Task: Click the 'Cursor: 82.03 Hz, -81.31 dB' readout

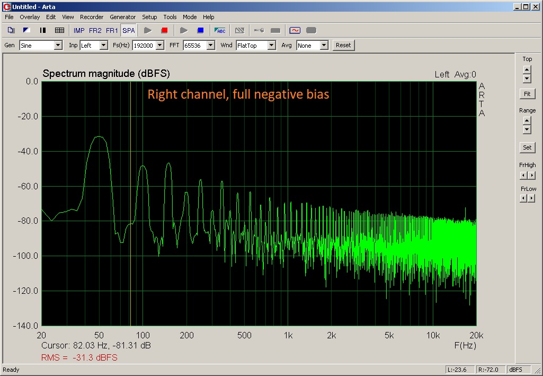Action: pyautogui.click(x=96, y=345)
